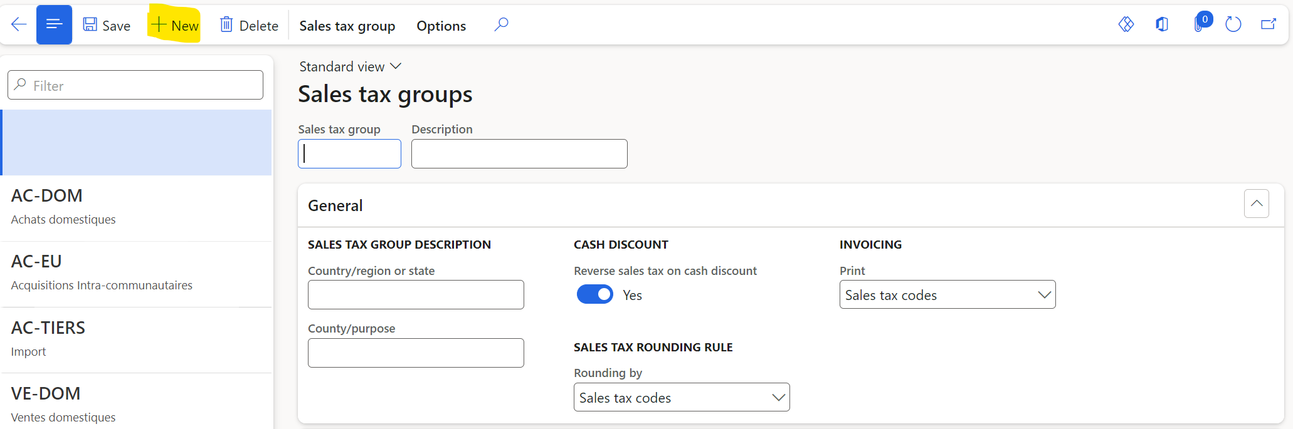The width and height of the screenshot is (1293, 429).
Task: Click the Country/region or state field
Action: point(416,294)
